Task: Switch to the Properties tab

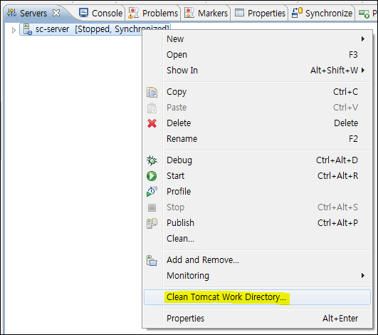Action: pos(260,13)
